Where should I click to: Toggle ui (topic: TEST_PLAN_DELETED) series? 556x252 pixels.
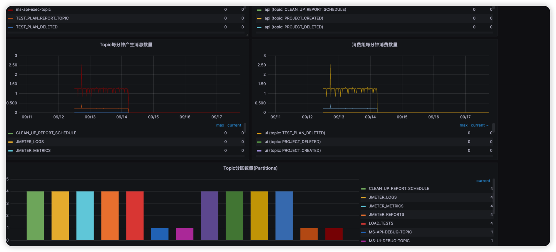tap(295, 133)
